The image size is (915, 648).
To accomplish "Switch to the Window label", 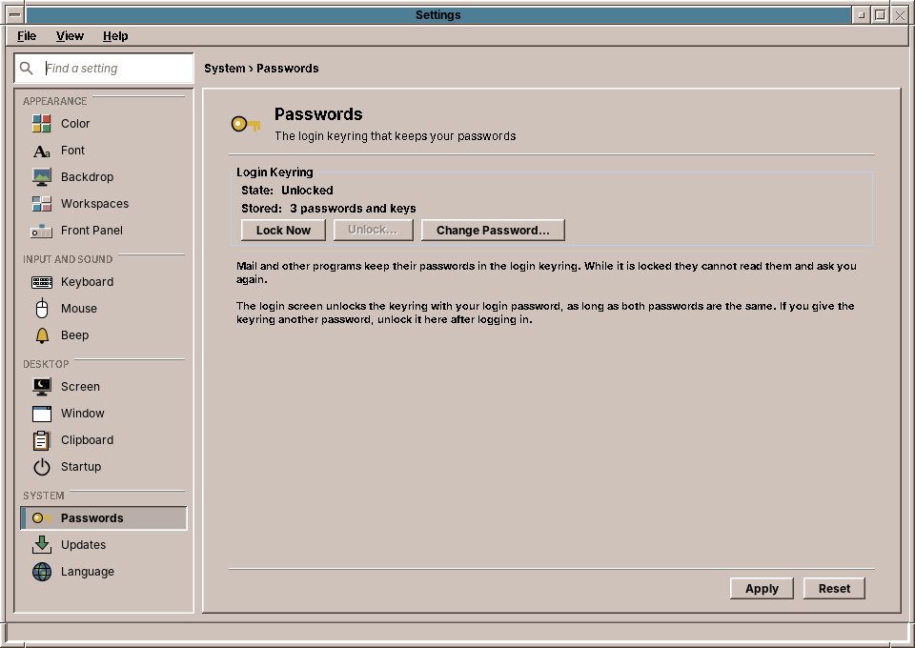I will 82,414.
